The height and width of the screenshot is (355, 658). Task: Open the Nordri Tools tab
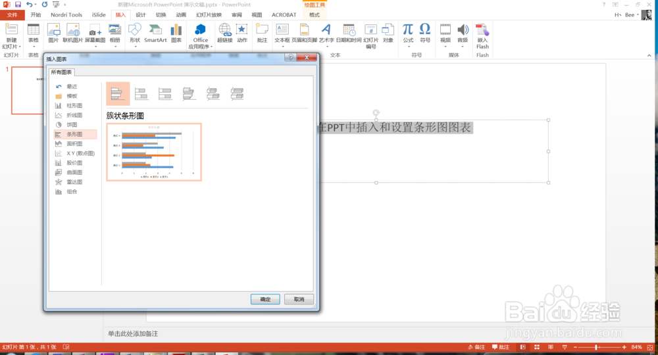click(x=66, y=15)
